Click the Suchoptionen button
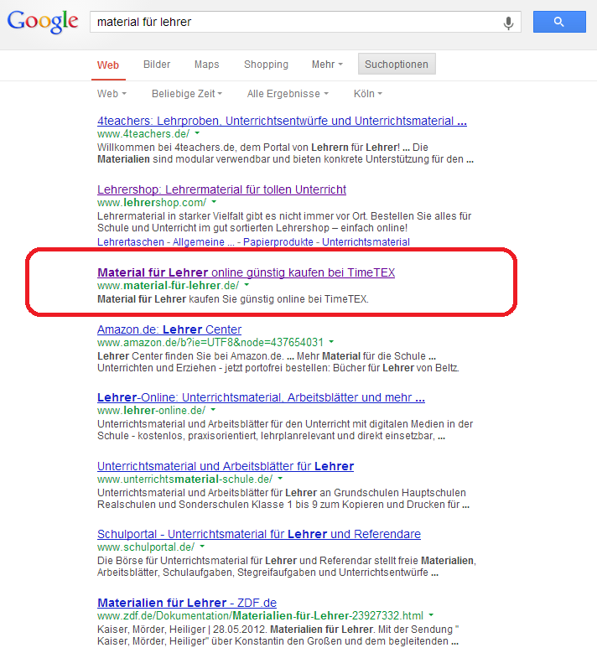 click(x=397, y=64)
